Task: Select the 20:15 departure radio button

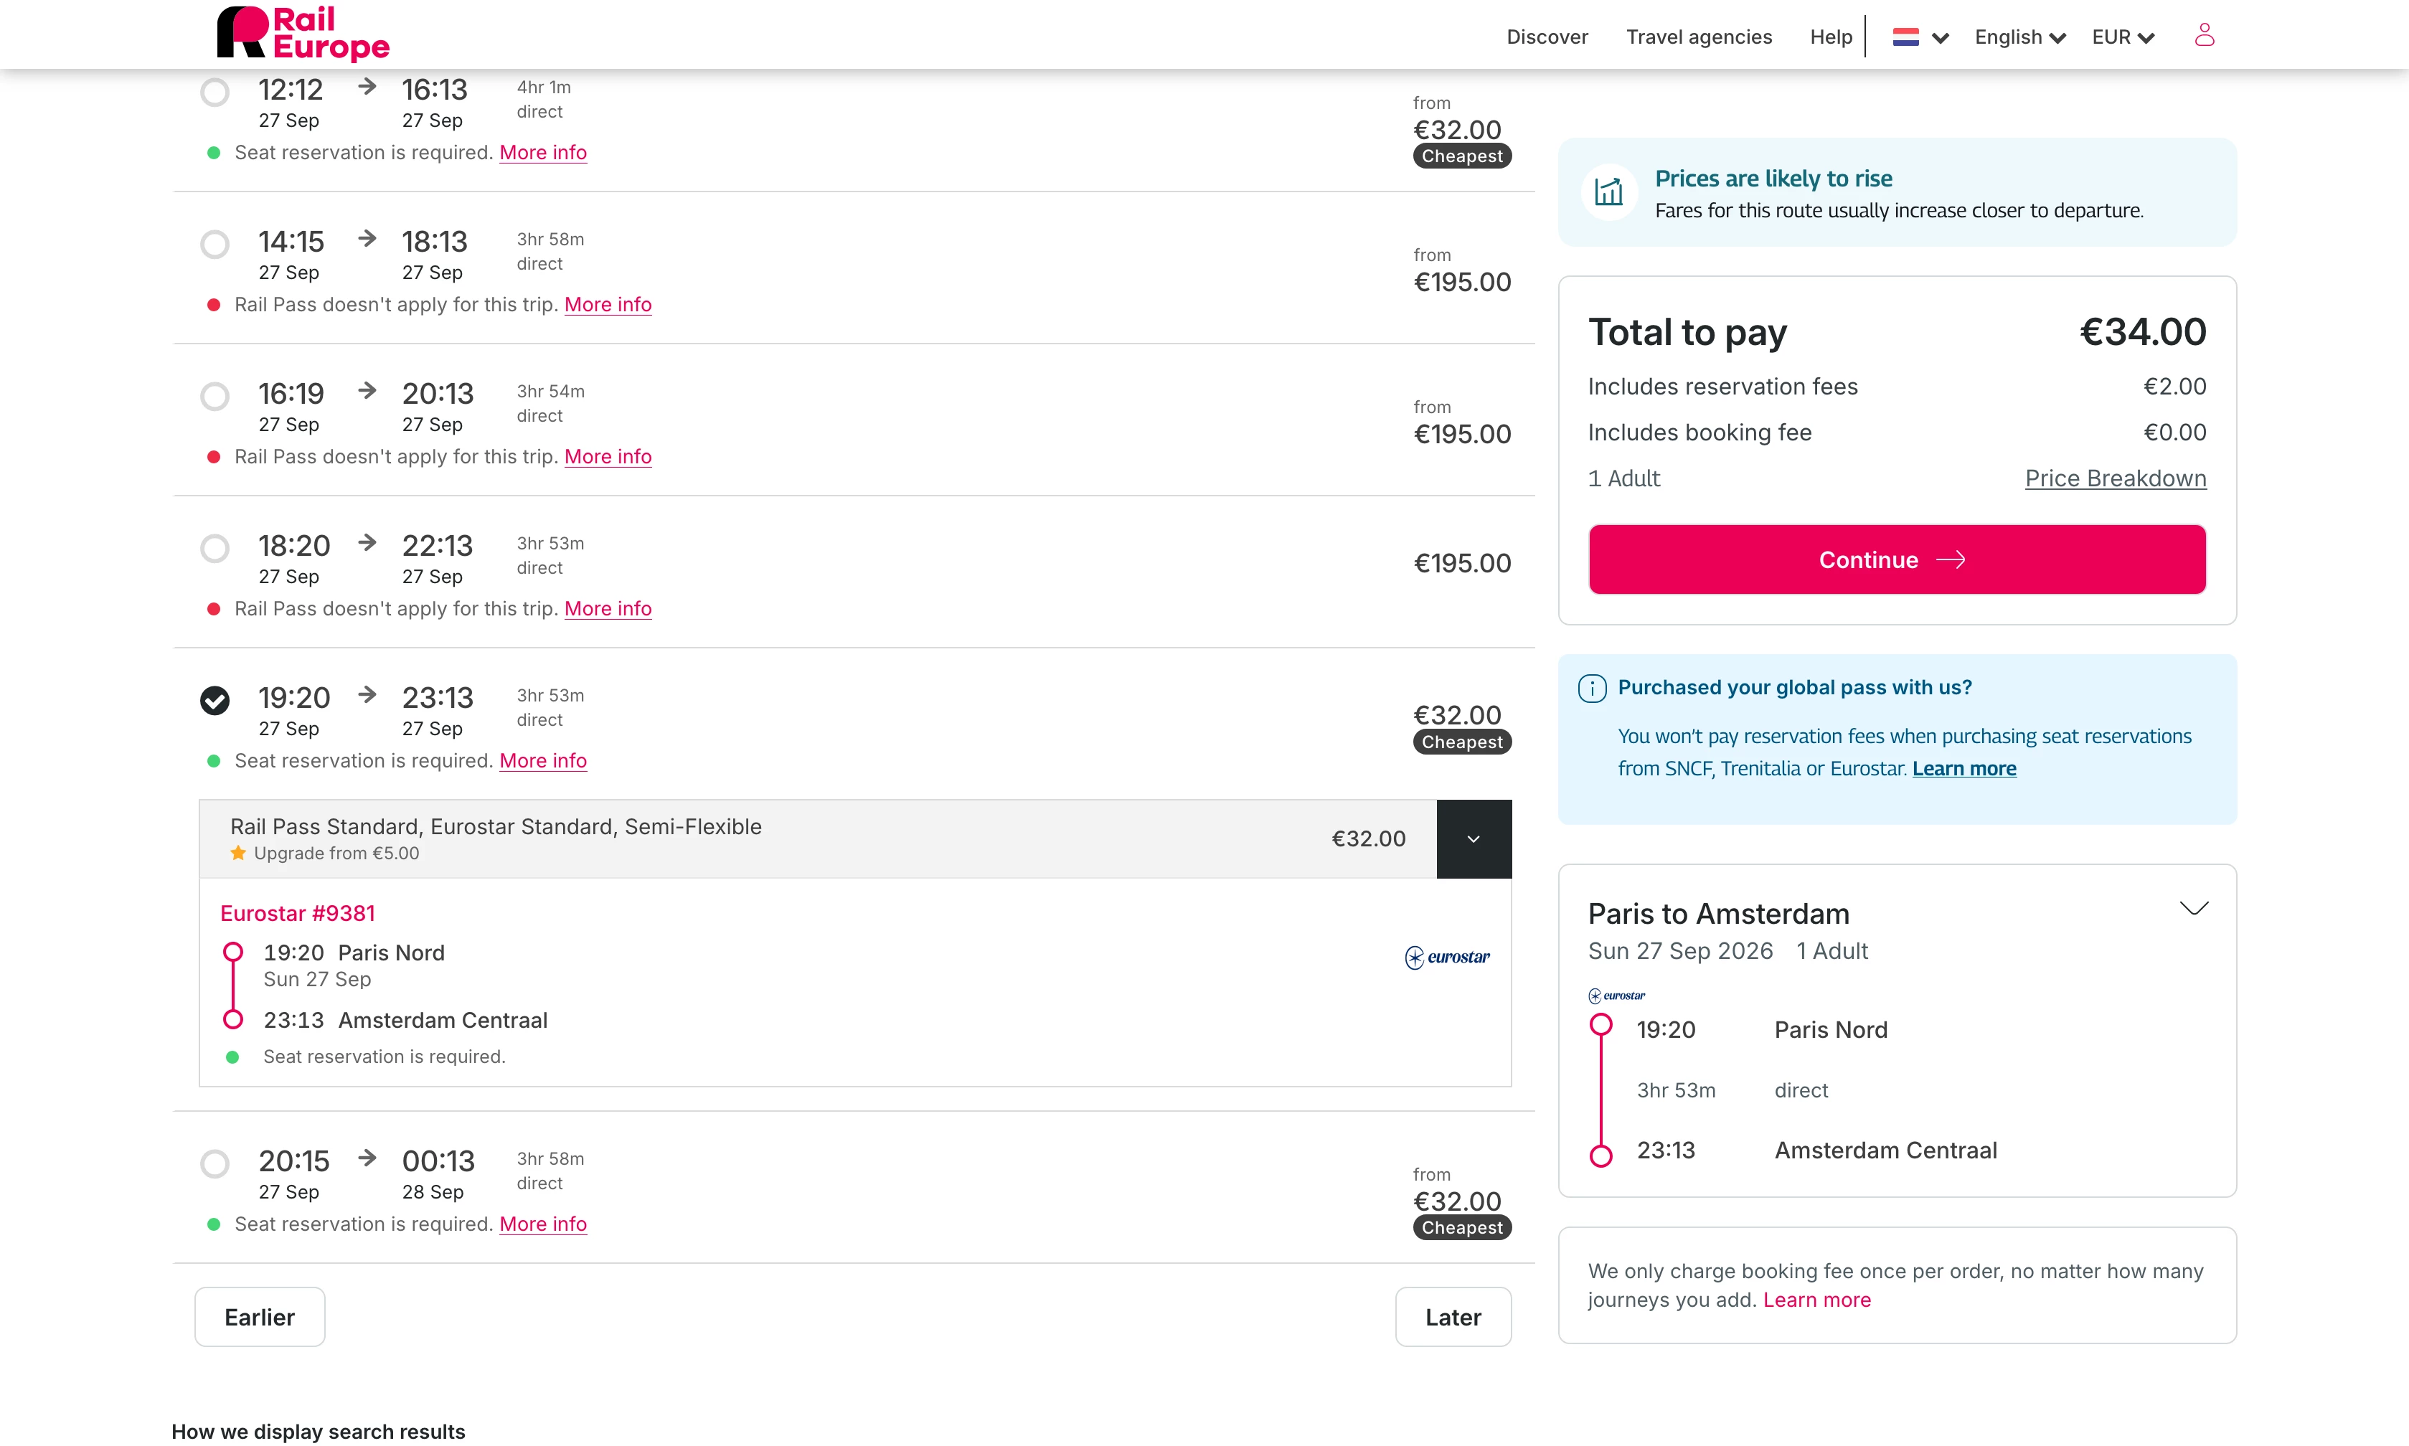Action: [x=215, y=1163]
